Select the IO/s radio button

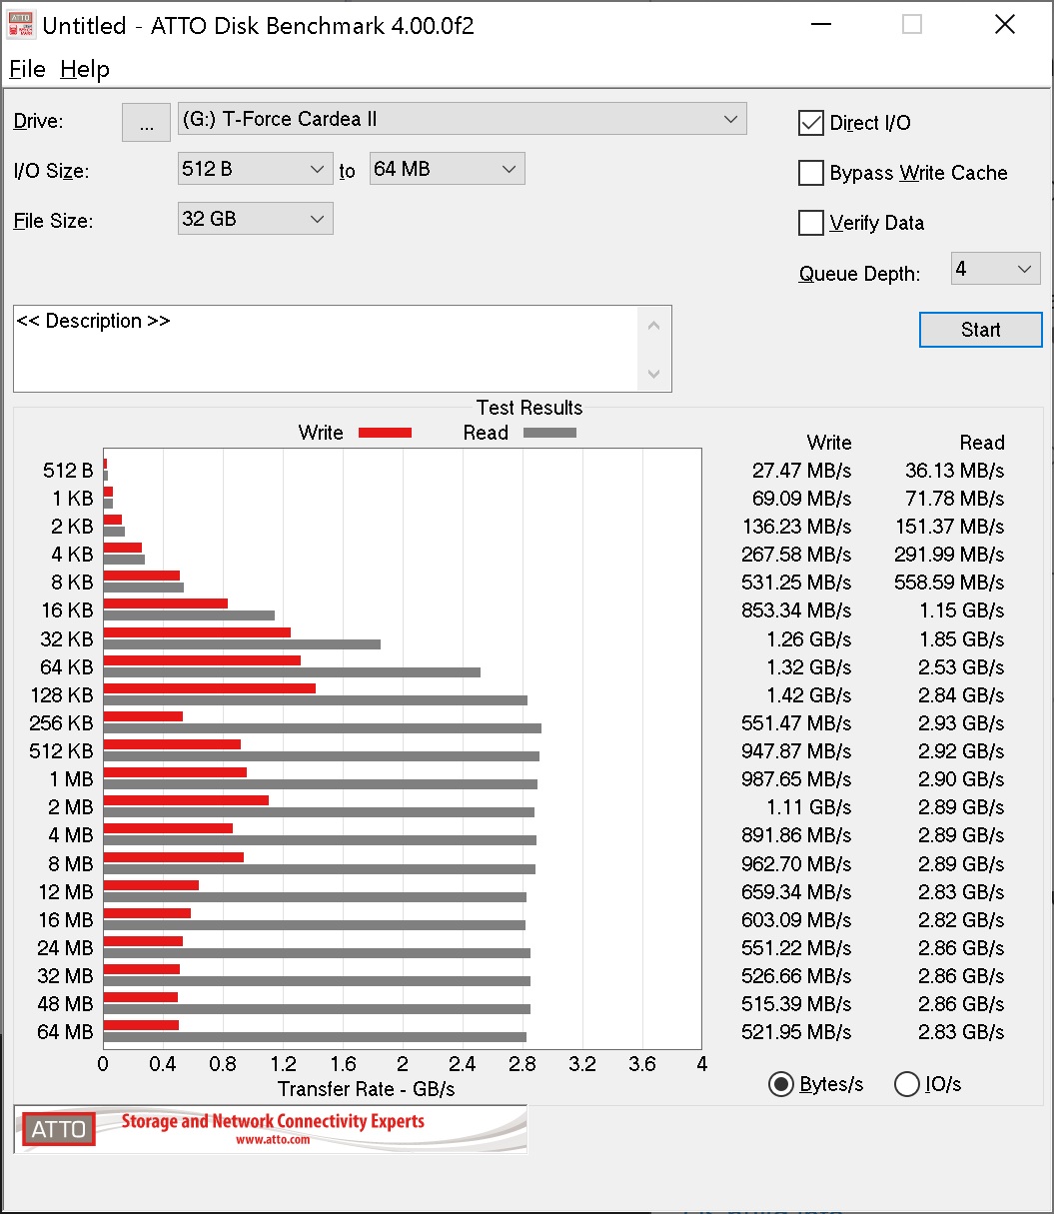pyautogui.click(x=907, y=1084)
